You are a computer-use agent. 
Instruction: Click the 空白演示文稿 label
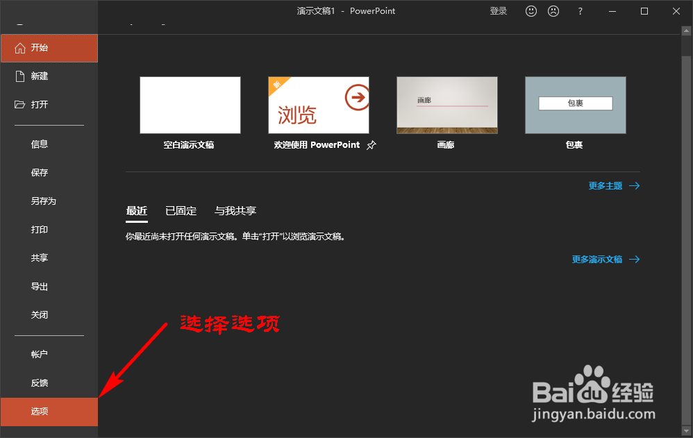click(x=189, y=145)
